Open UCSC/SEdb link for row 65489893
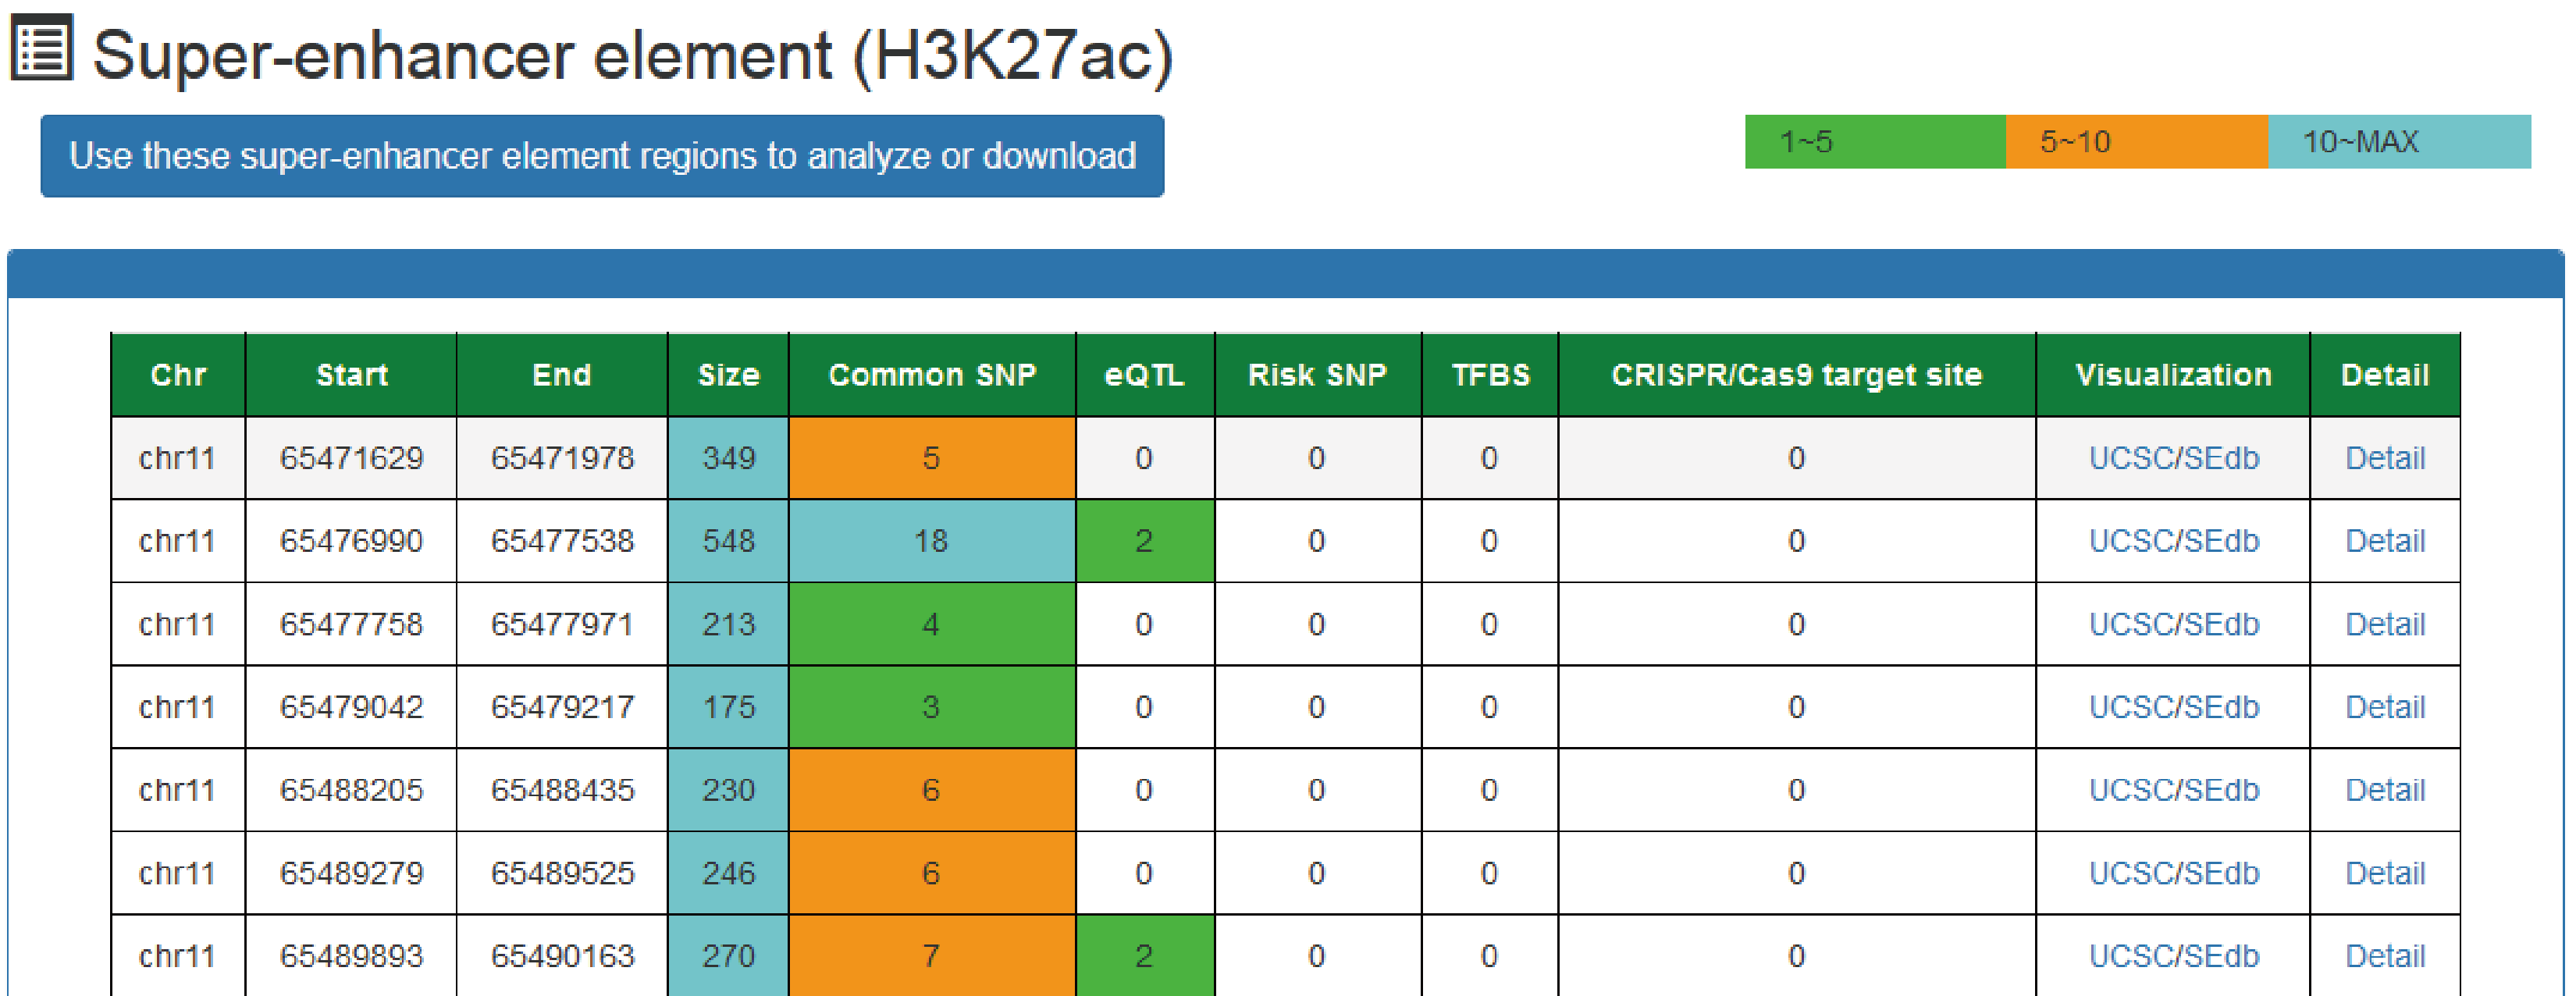Image resolution: width=2576 pixels, height=996 pixels. (2173, 956)
